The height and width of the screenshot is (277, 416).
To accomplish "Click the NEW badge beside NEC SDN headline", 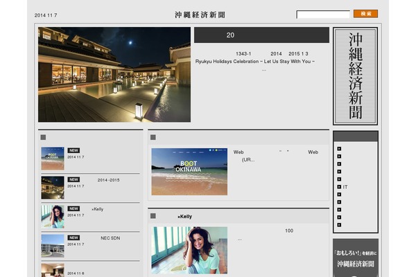I will (x=73, y=238).
